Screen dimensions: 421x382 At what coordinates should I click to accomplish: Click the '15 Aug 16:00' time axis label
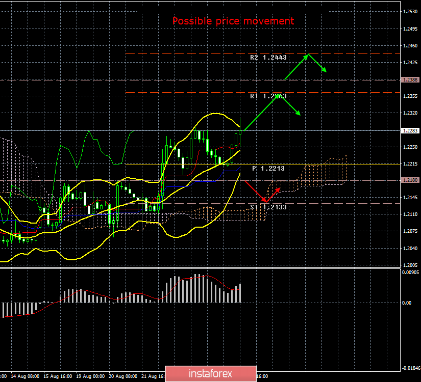point(58,376)
